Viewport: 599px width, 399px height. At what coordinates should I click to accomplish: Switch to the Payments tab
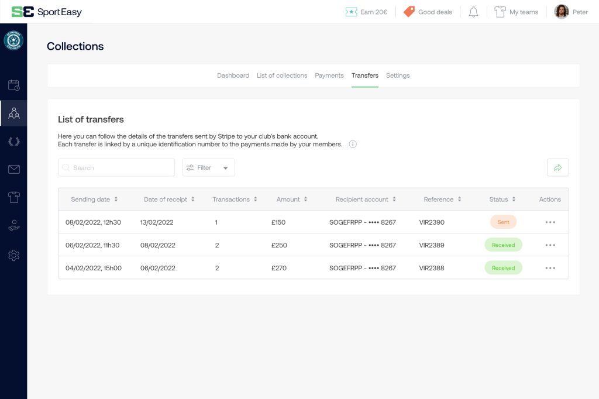[329, 75]
